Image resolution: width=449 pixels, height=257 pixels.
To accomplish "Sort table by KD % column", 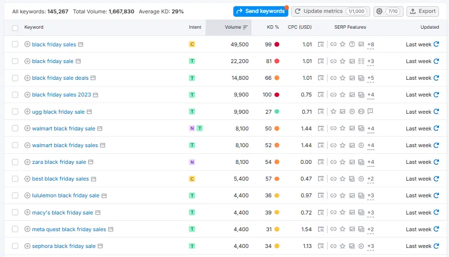I will coord(273,27).
